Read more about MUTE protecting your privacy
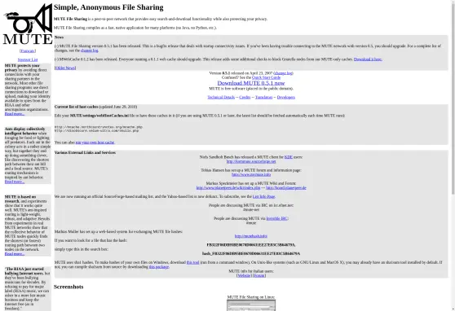 point(15,114)
